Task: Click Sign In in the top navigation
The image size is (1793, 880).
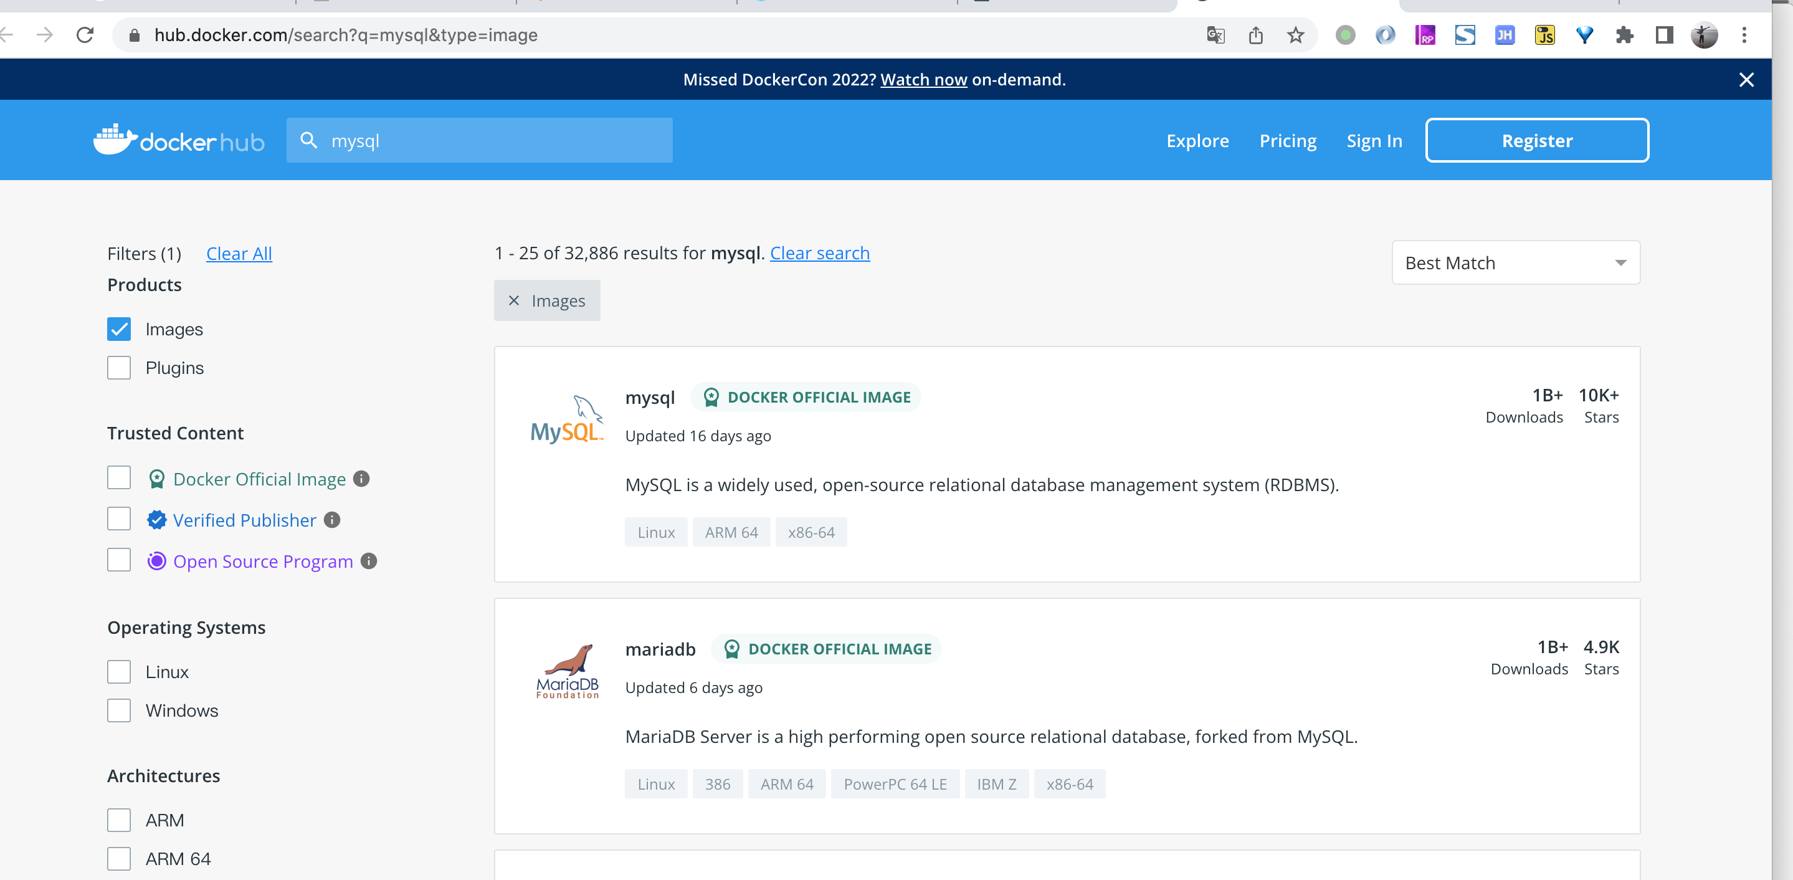Action: coord(1374,141)
